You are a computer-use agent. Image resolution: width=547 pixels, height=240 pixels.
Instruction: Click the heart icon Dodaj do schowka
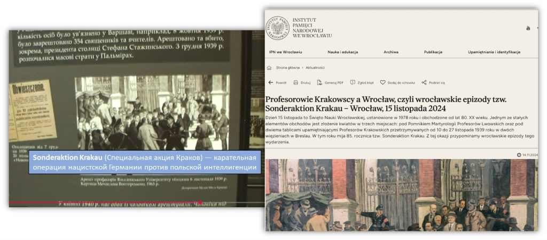click(382, 82)
